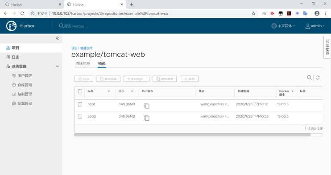Click the search magnifier in Harbor header

(61, 26)
